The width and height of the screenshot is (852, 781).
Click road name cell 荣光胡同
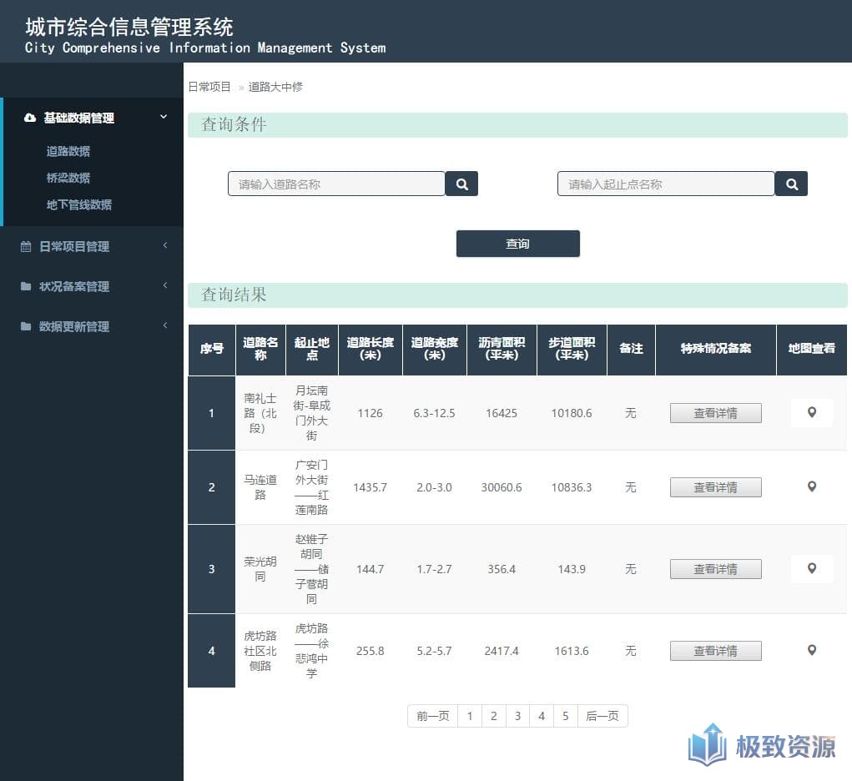coord(260,569)
